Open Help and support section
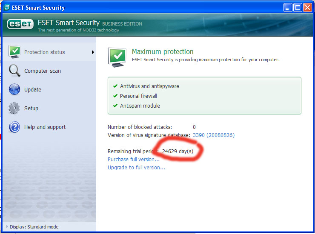The height and width of the screenshot is (234, 315). coord(49,127)
